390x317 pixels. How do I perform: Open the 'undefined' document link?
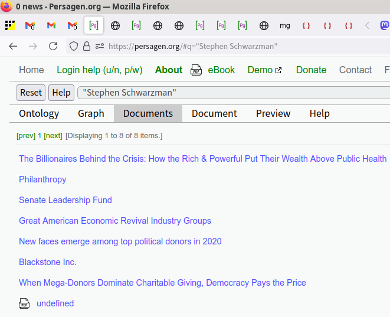55,303
